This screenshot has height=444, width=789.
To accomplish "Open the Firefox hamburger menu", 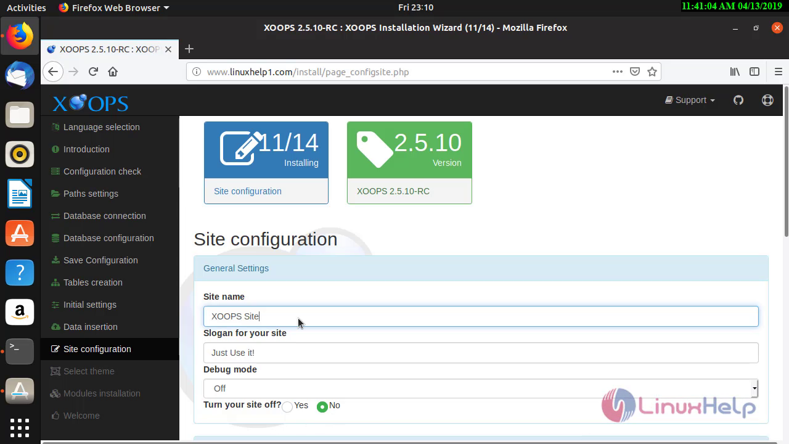I will 779,72.
